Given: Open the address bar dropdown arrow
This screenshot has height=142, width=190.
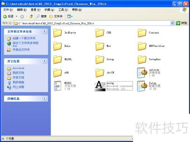Looking at the screenshot, I should pos(172,23).
